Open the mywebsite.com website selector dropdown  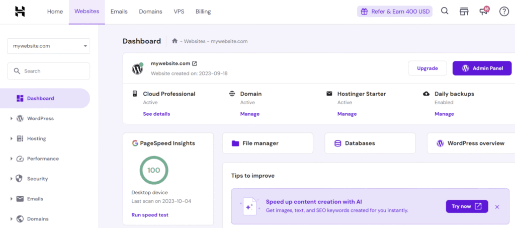[48, 46]
